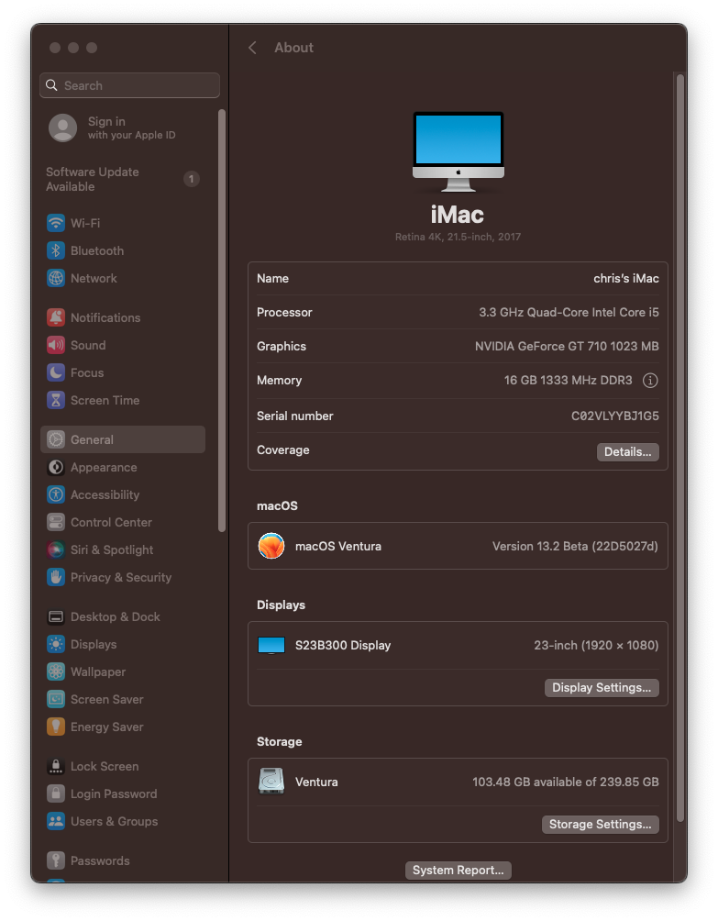Image resolution: width=718 pixels, height=921 pixels.
Task: Select the Energy Saver bulb icon
Action: point(56,727)
